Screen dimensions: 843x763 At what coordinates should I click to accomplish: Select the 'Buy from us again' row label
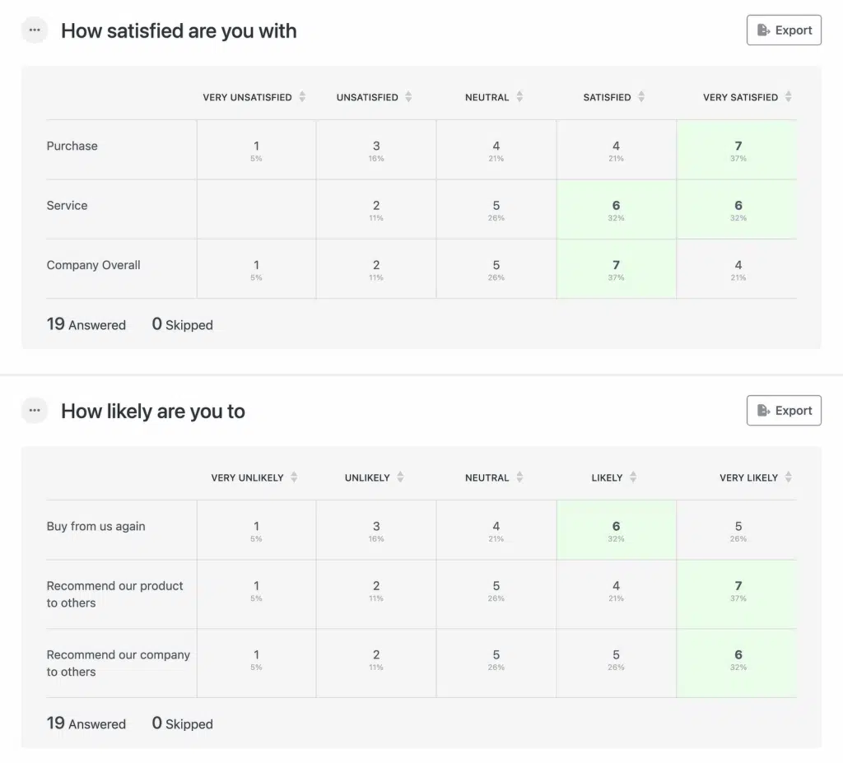(x=95, y=527)
